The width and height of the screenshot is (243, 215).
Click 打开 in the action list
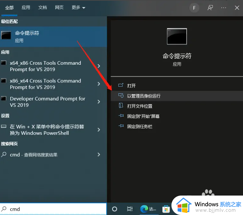177,86
